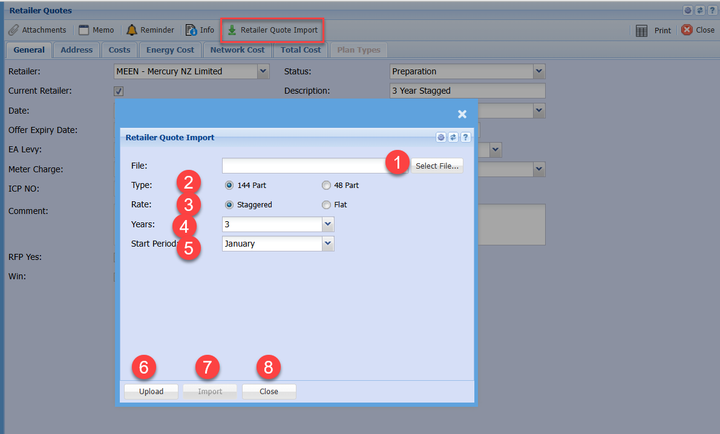Open the Memo toolbar item

click(x=96, y=30)
